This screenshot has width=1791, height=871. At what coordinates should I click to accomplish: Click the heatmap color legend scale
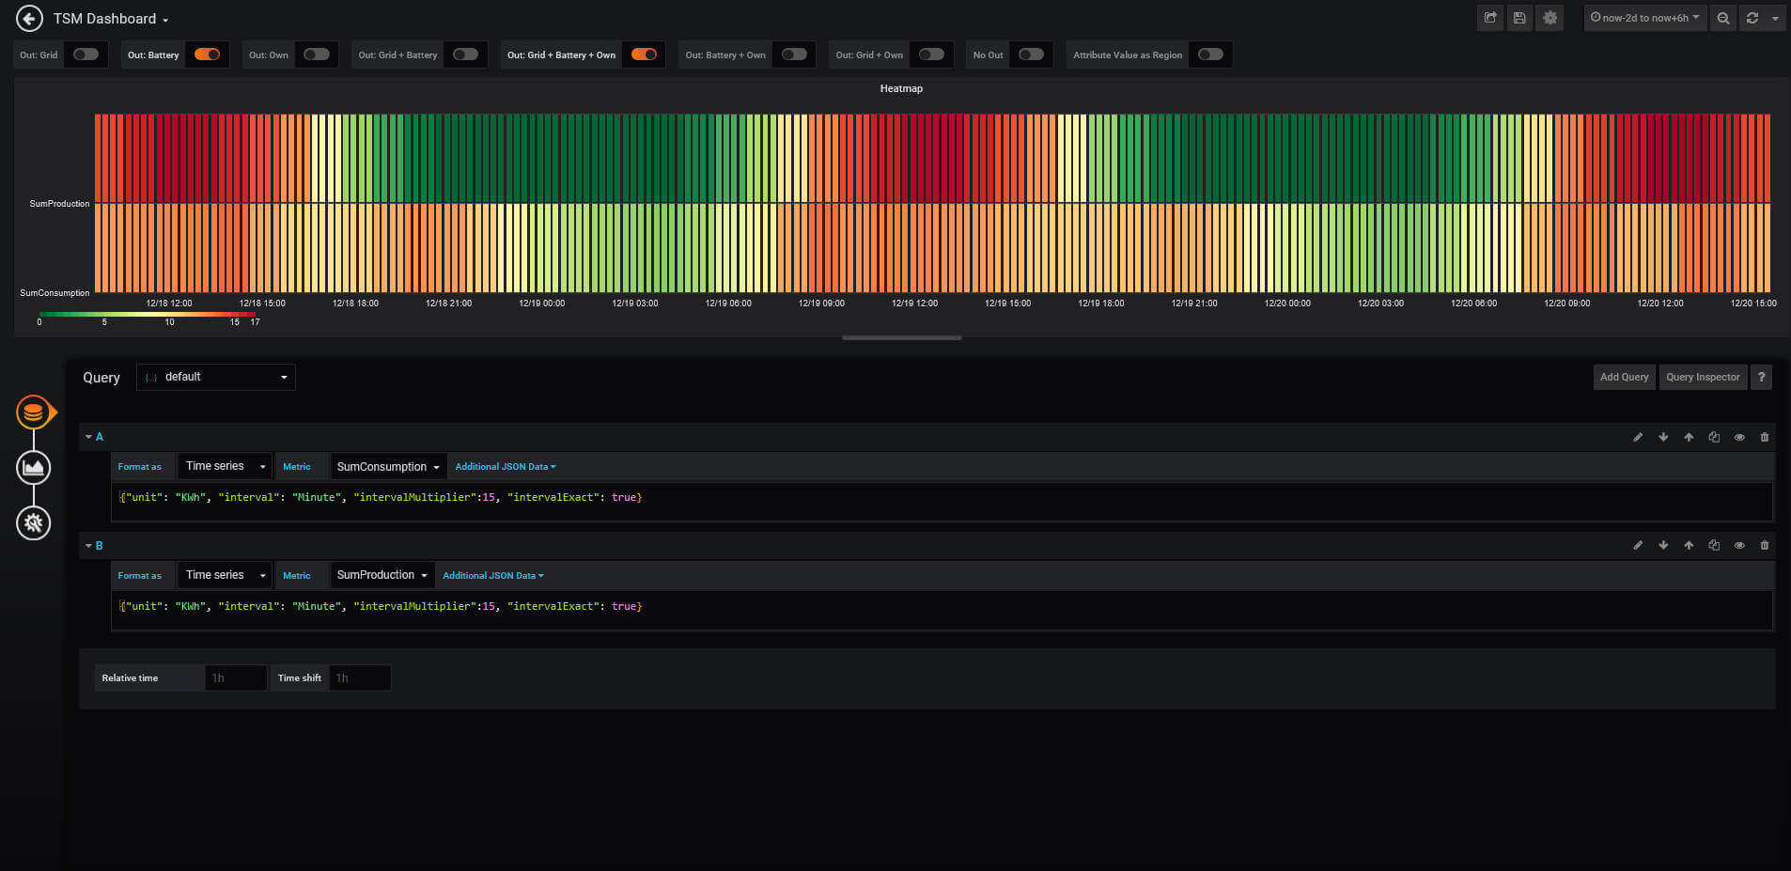click(x=147, y=316)
